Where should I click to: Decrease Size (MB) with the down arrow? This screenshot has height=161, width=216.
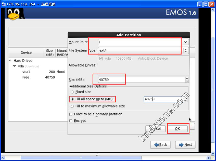point(187,81)
